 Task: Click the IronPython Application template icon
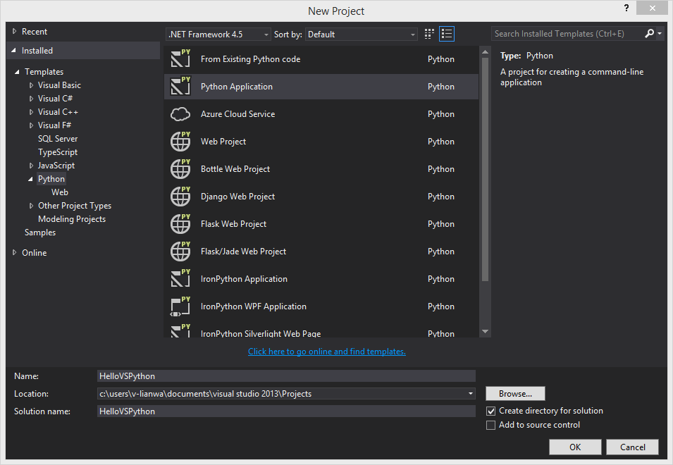point(180,278)
